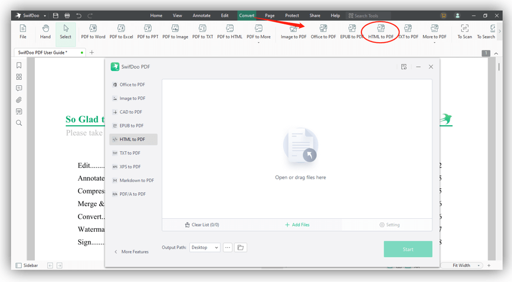Open the Annotate tab
This screenshot has width=512, height=282.
coord(201,16)
